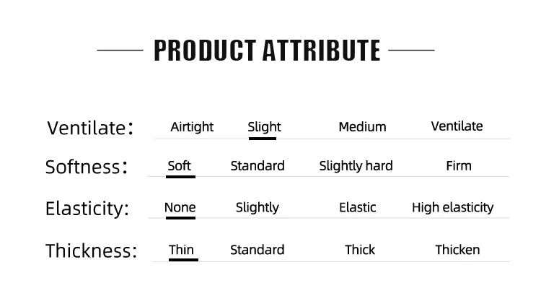Choose High elasticity
The image size is (541, 283).
(x=453, y=208)
